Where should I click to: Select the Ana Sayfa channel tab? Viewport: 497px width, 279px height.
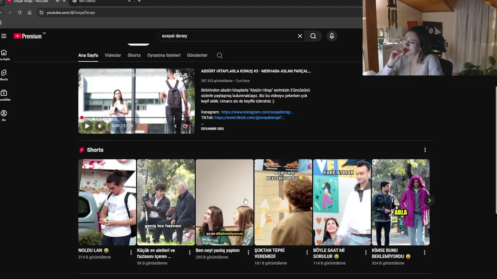click(x=88, y=55)
